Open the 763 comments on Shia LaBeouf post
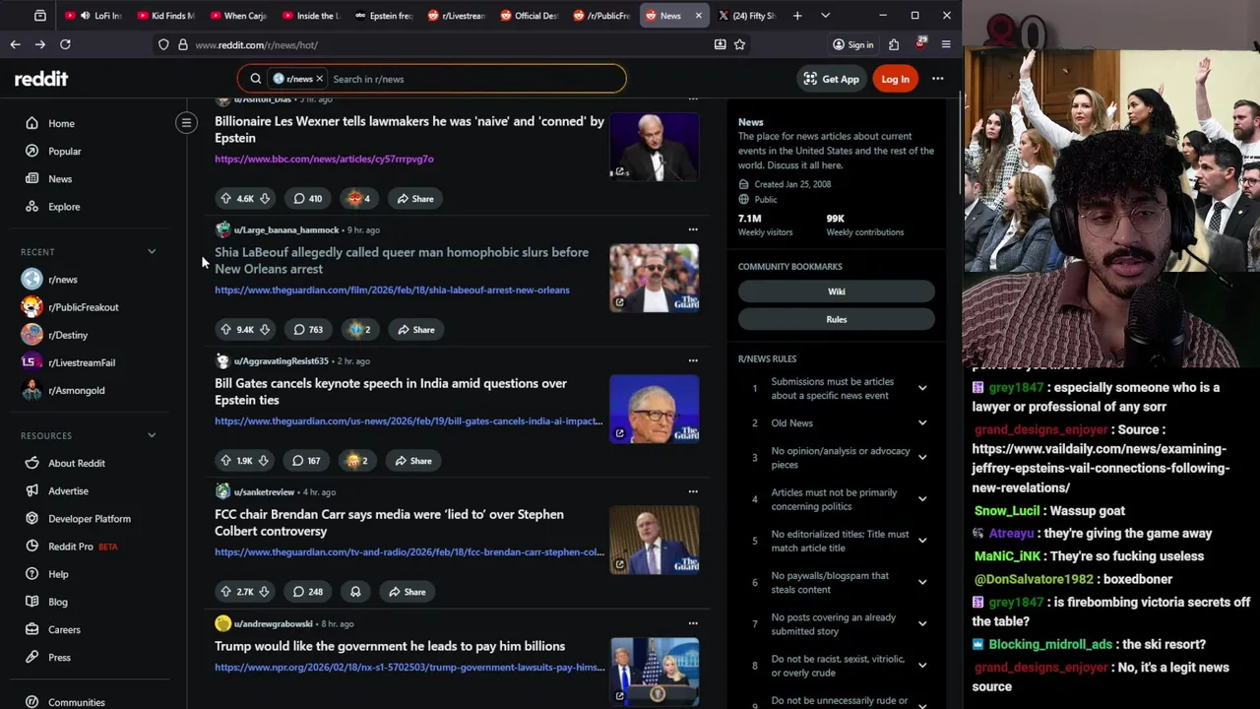Image resolution: width=1260 pixels, height=709 pixels. [307, 330]
